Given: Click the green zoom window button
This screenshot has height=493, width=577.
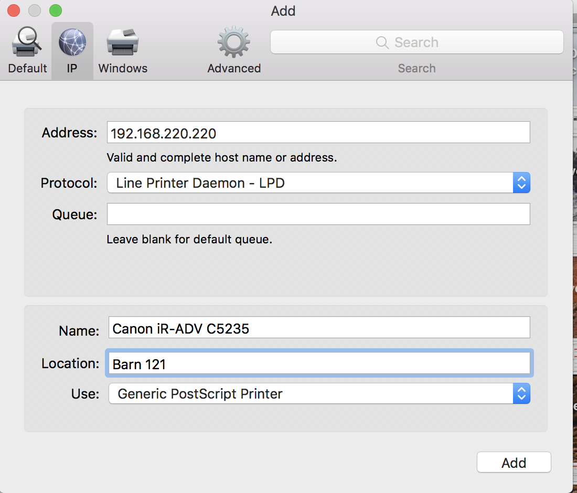Looking at the screenshot, I should coord(56,10).
